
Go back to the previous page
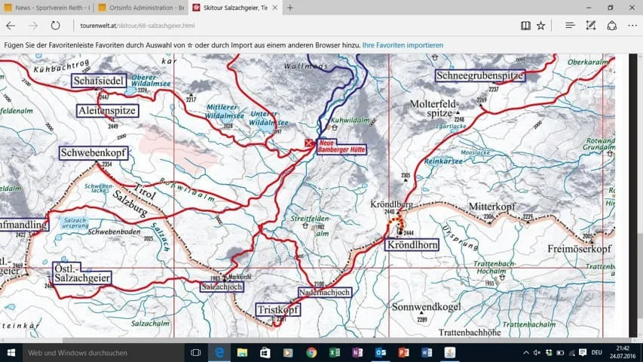click(11, 26)
